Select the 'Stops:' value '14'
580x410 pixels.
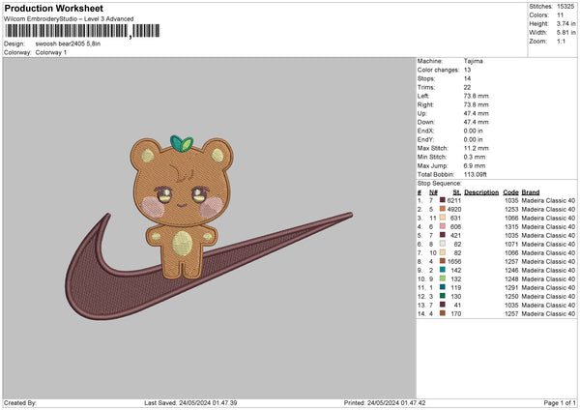tap(467, 78)
